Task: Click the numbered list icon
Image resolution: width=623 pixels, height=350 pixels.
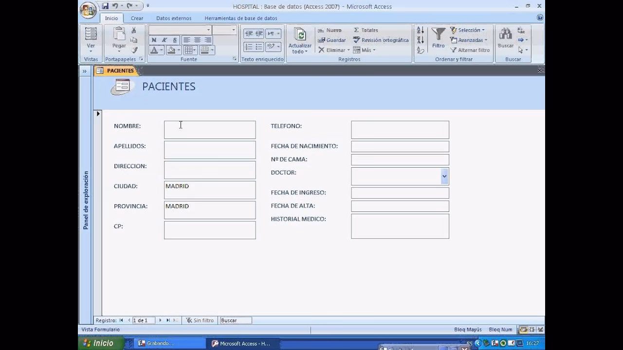Action: click(248, 47)
